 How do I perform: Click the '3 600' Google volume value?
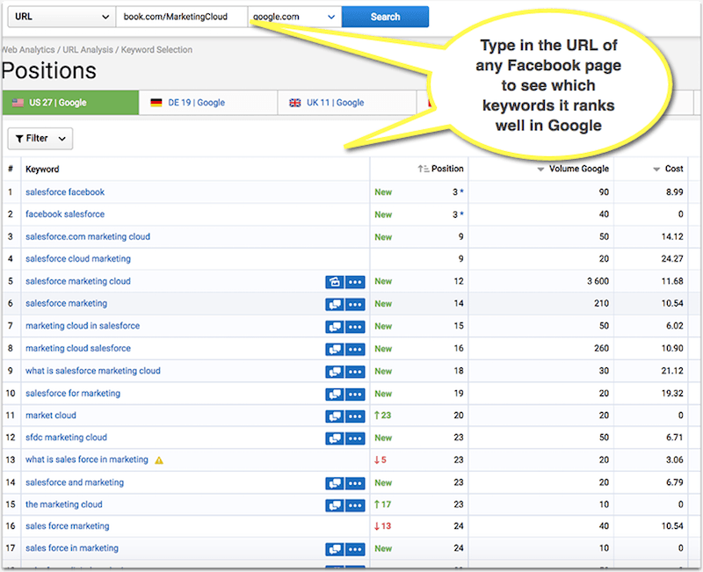click(598, 281)
